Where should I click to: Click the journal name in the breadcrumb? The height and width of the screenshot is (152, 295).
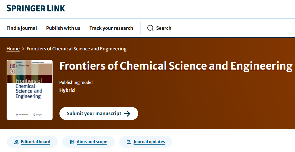coord(76,49)
